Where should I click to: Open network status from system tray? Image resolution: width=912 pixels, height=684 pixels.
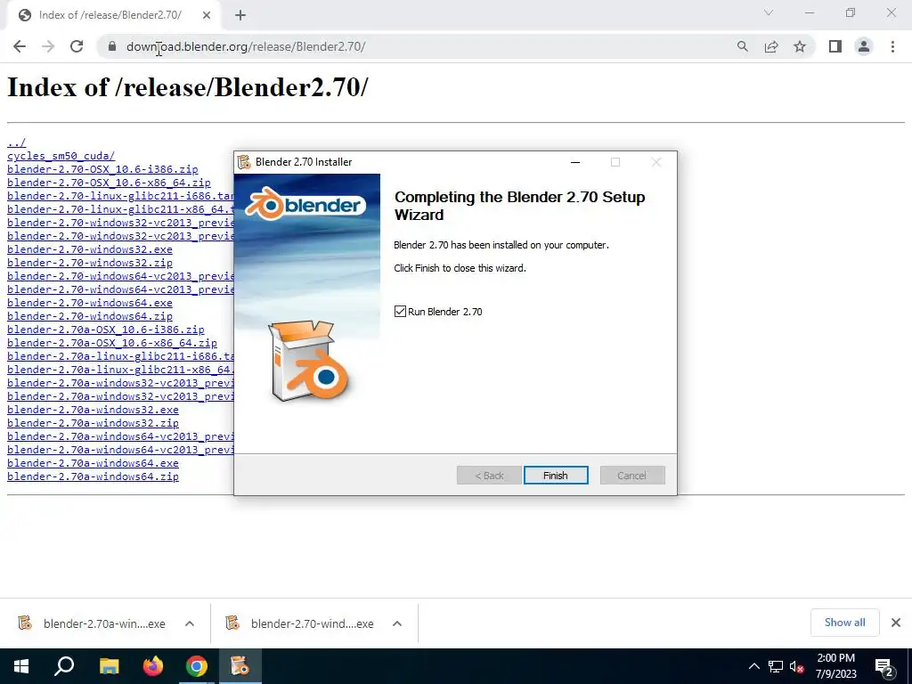point(776,666)
